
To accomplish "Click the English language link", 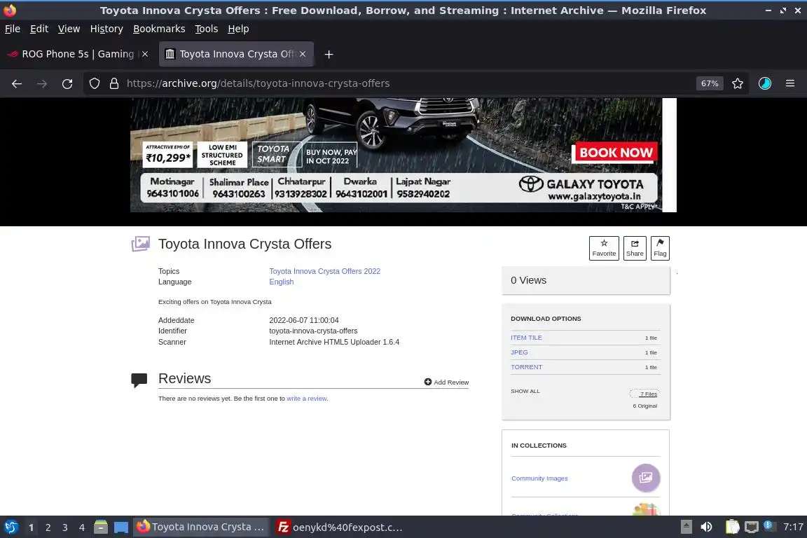I will [282, 282].
